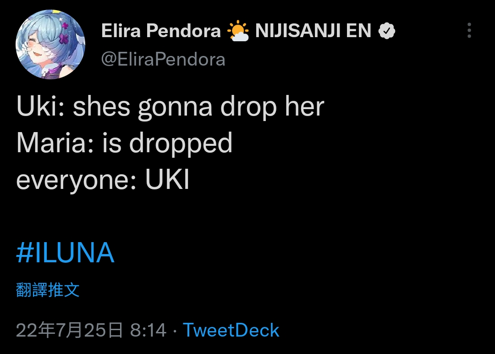Select the line 'Maria: is dropped'
This screenshot has width=495, height=354.
124,144
